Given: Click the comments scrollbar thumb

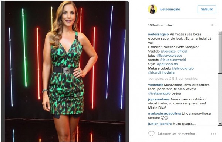Looking at the screenshot, I should click(x=220, y=54).
